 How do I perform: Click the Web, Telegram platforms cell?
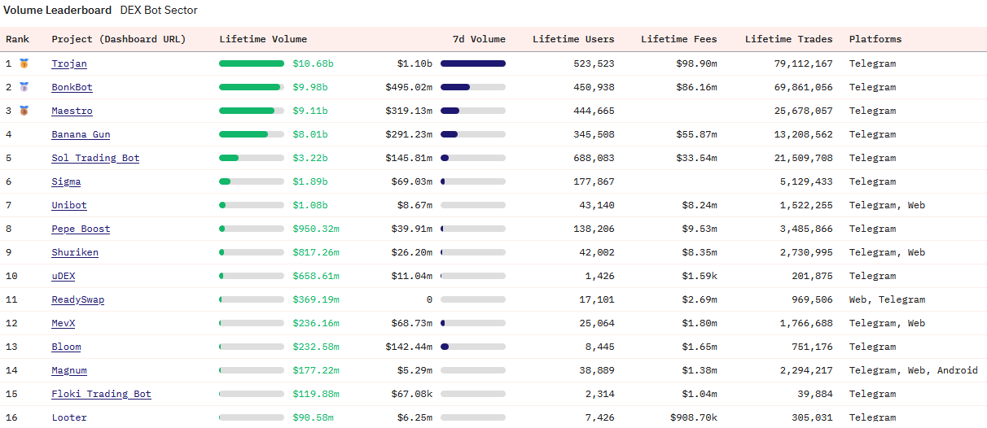(x=887, y=299)
